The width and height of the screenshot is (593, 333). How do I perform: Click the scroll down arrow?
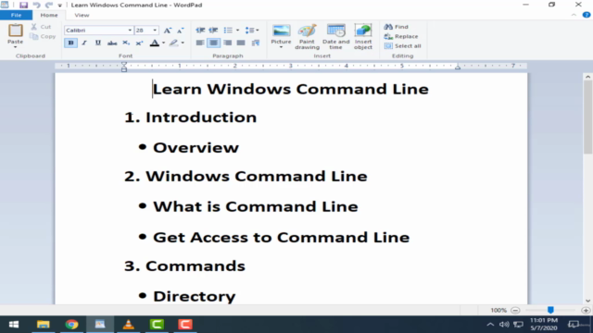(587, 301)
